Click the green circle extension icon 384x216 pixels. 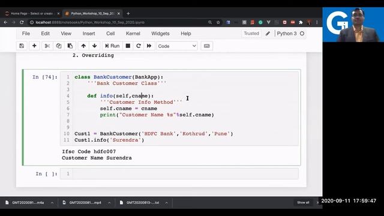tap(260, 22)
